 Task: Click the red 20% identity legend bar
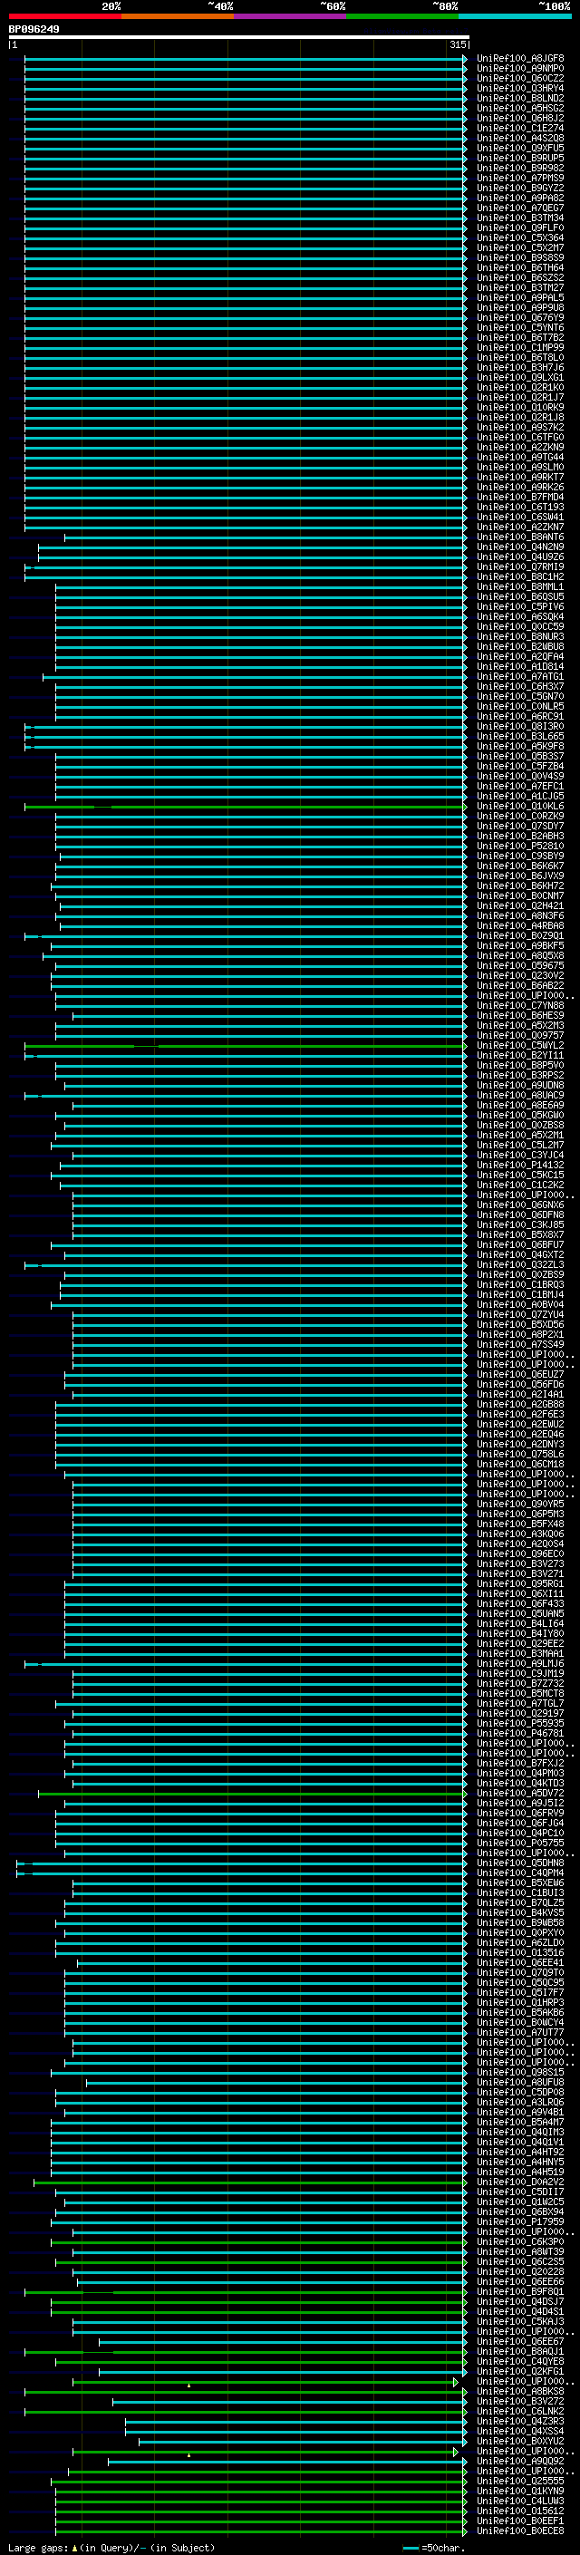[x=64, y=16]
